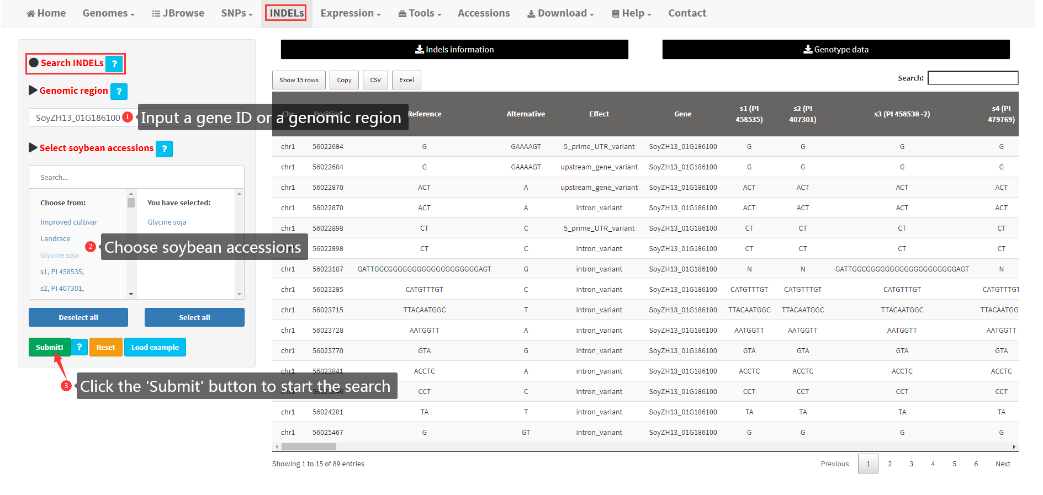
Task: Click the help icon beside Search INDELs
Action: point(114,64)
